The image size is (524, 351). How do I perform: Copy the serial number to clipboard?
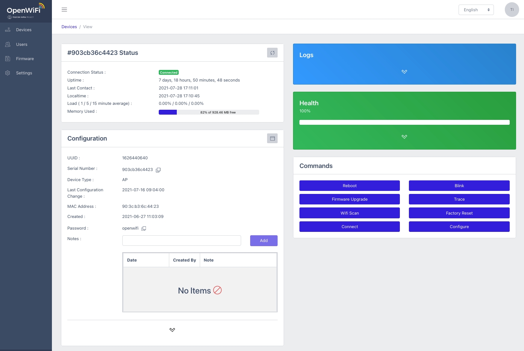(x=158, y=170)
